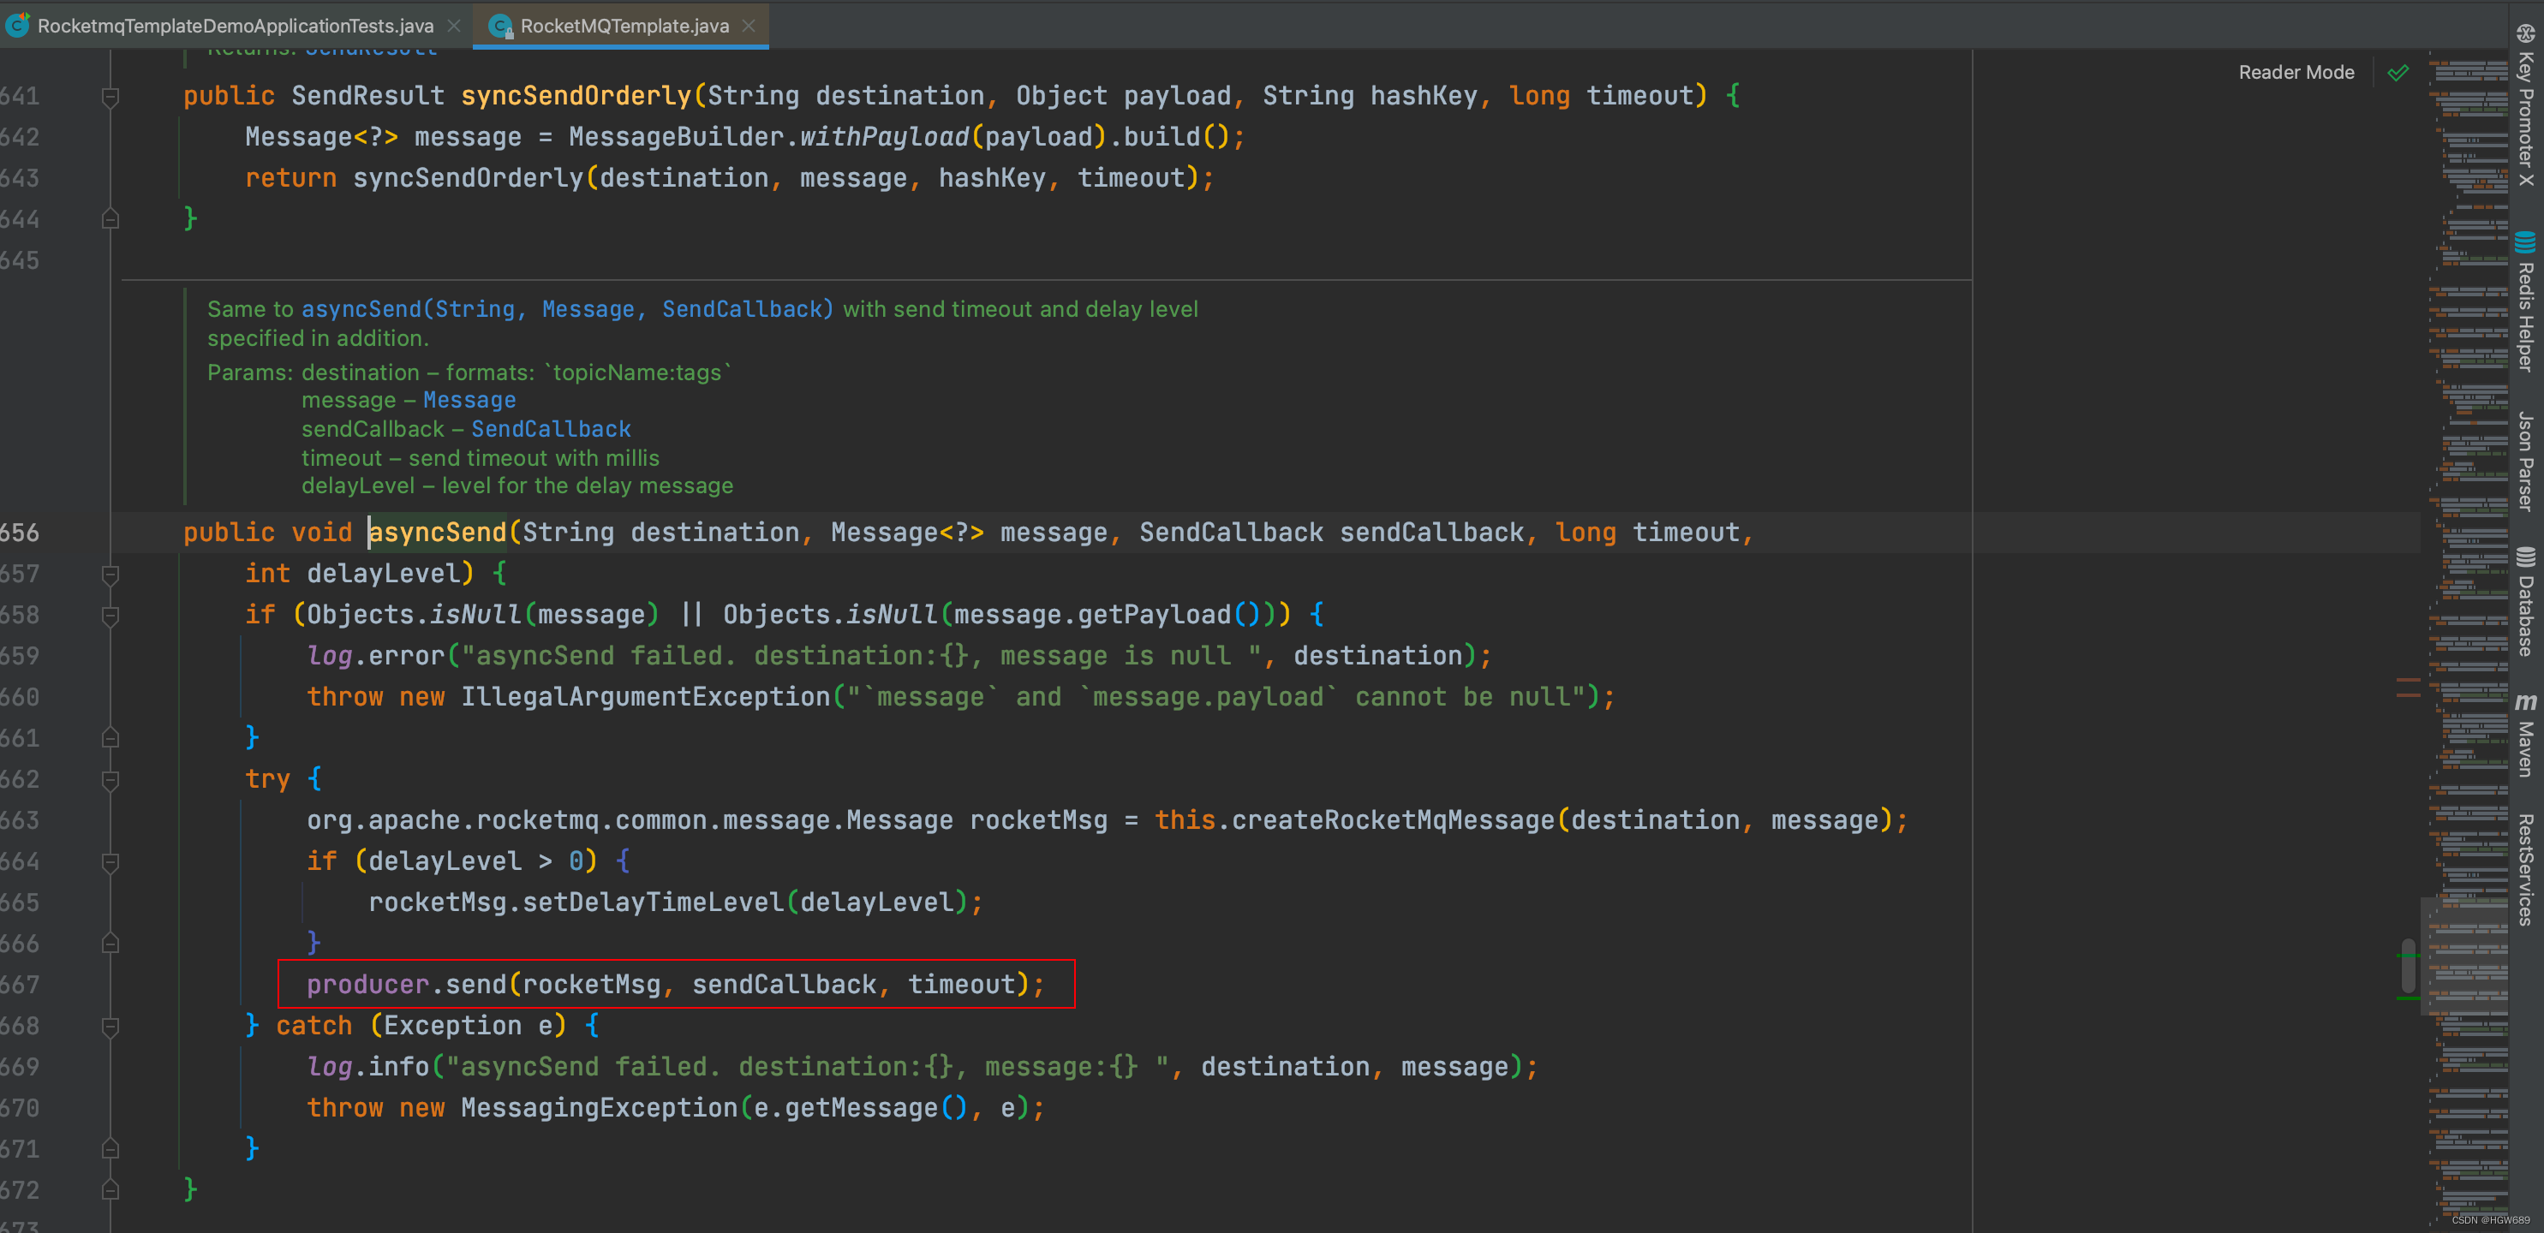
Task: Collapse asyncSend method body at line 657
Action: tap(110, 574)
